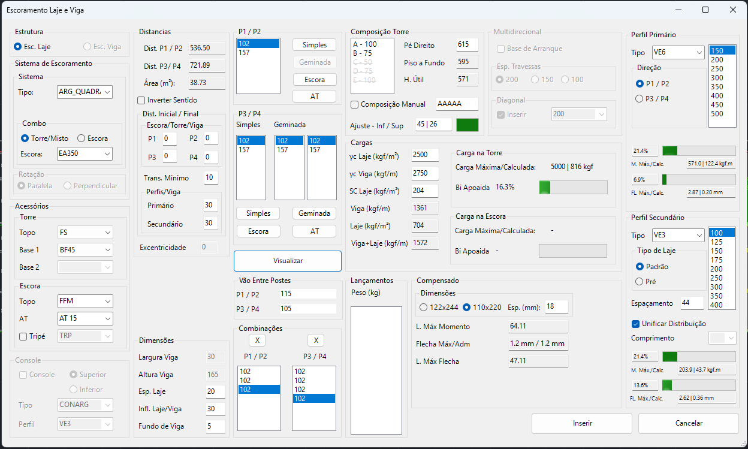Pick the 122x244 plywood dimension
The image size is (748, 449).
point(439,308)
